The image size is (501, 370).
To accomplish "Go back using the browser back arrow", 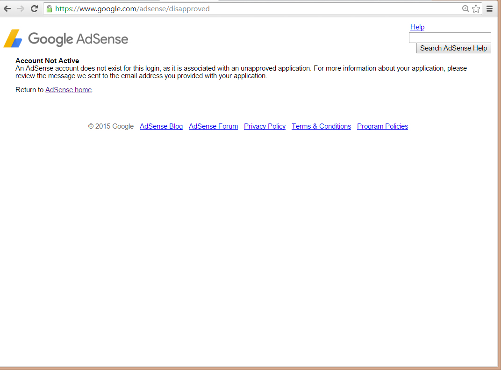I will [x=7, y=8].
